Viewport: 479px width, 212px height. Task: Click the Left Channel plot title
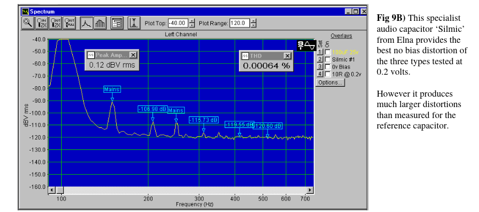[x=181, y=35]
